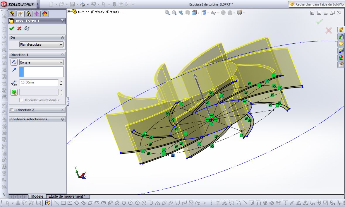Image resolution: width=345 pixels, height=207 pixels.
Task: Toggle detailed preview glasses icon
Action: [27, 28]
